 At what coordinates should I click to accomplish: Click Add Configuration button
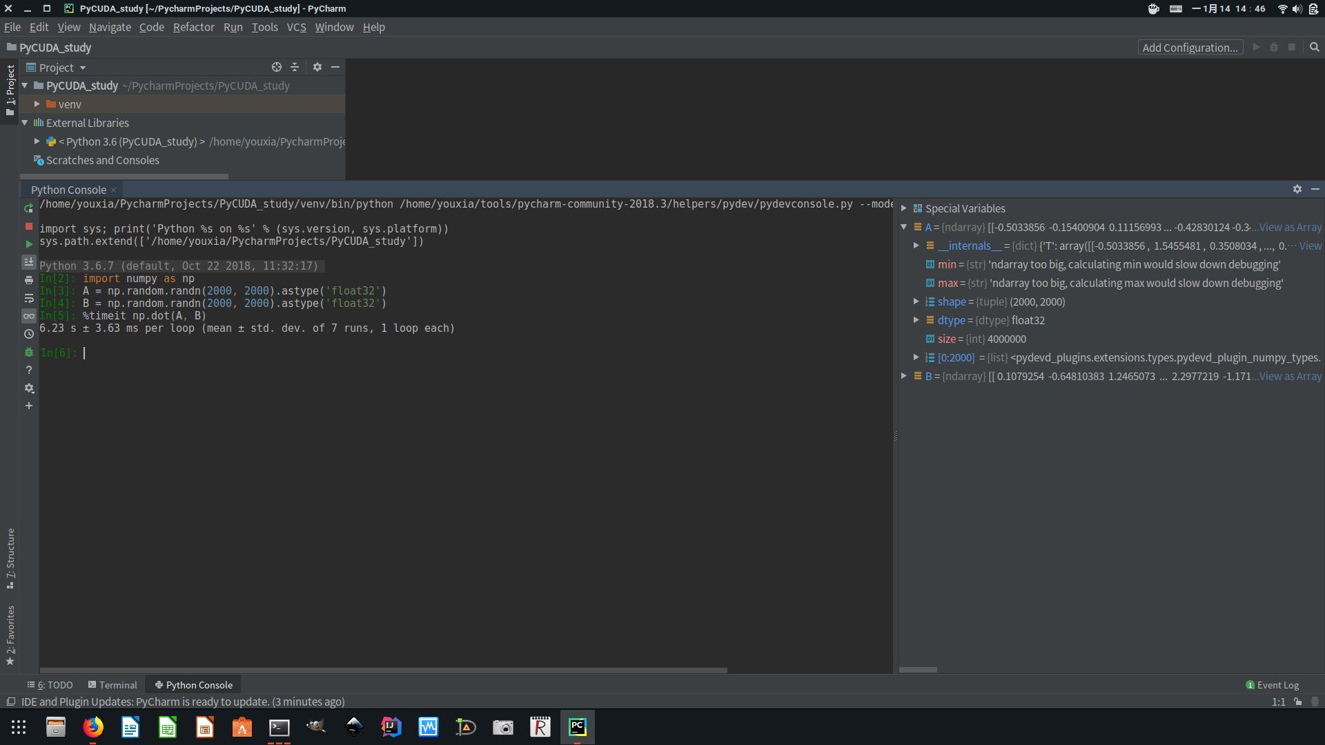[x=1190, y=48]
